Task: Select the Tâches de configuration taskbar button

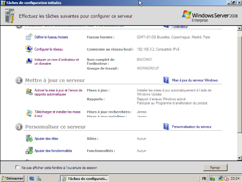Action: pyautogui.click(x=85, y=178)
